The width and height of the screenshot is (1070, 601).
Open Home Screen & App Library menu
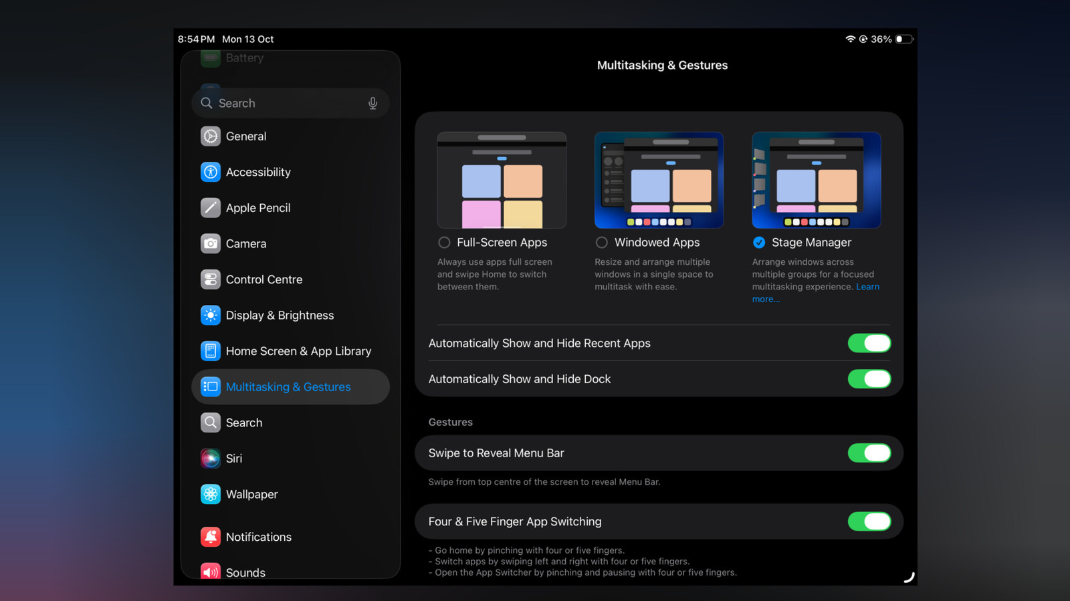click(x=298, y=352)
